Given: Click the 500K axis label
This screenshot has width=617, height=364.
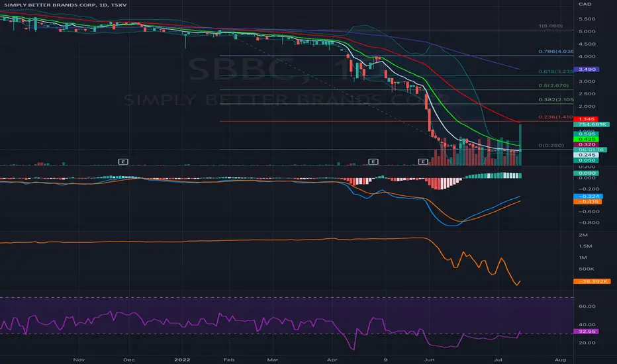Looking at the screenshot, I should pos(587,269).
